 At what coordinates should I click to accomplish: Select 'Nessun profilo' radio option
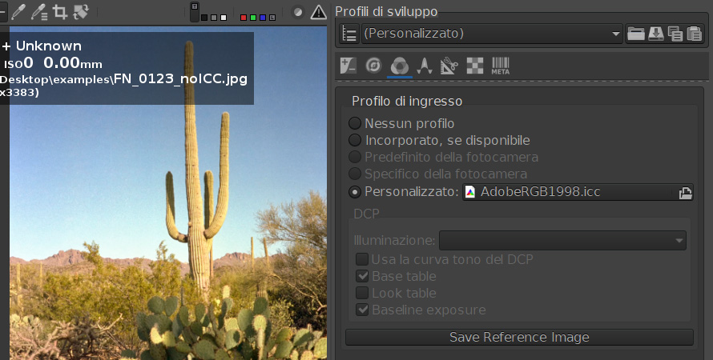point(355,124)
